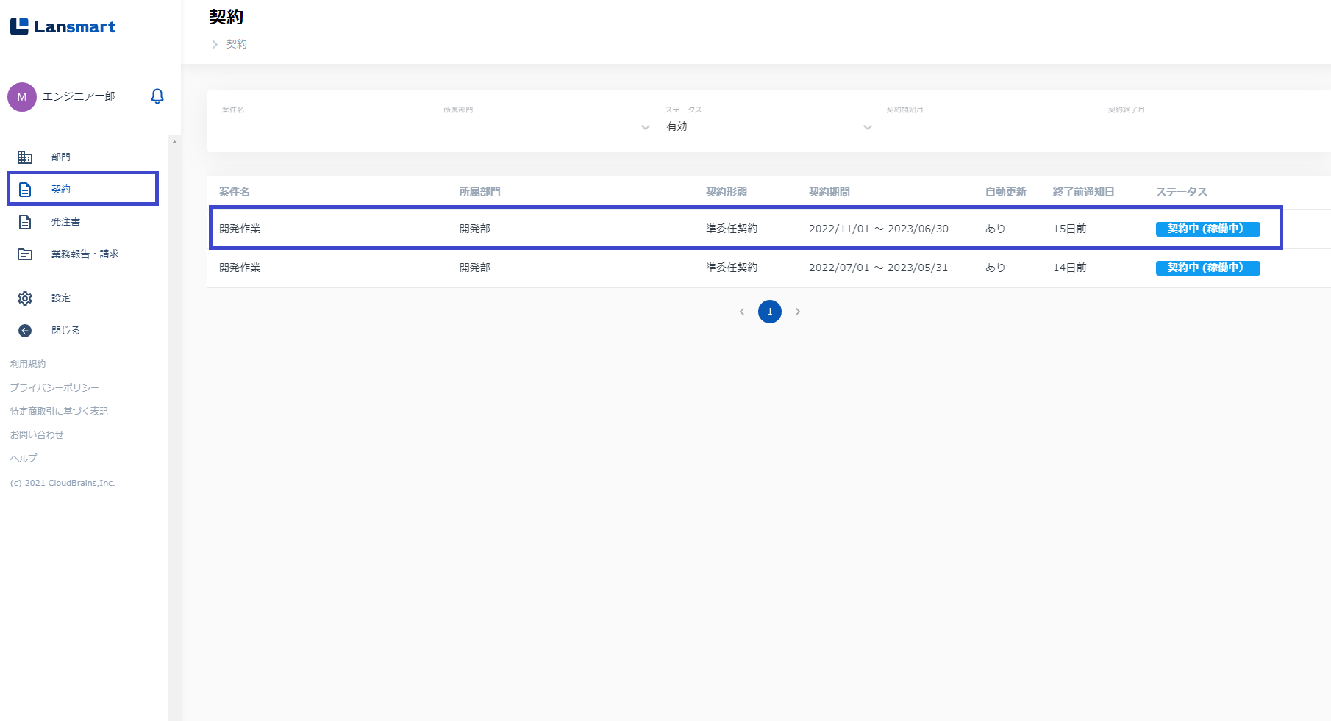Click the purple M user avatar
This screenshot has width=1331, height=721.
click(x=22, y=97)
